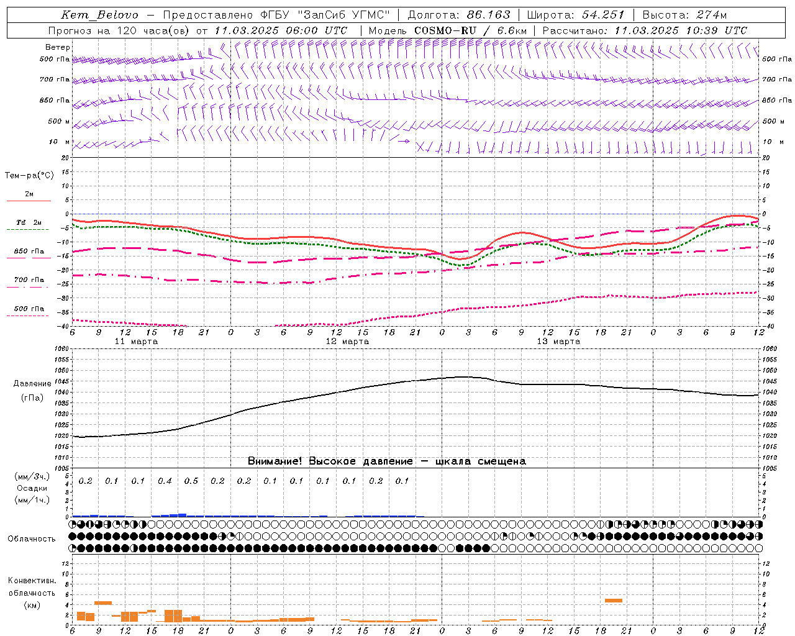The image size is (795, 636).
Task: Click the "Предоставлено ФГБУ ЗапСиб УГМС" provider text
Action: click(x=276, y=15)
